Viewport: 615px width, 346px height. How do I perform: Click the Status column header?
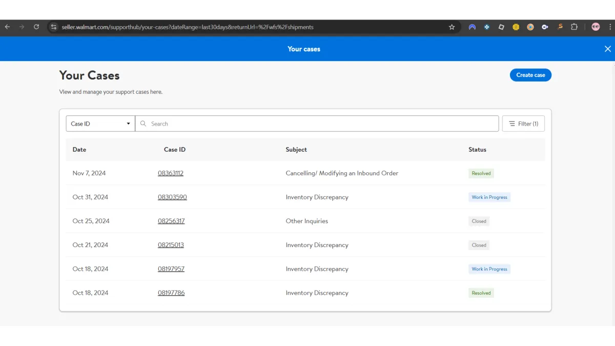pyautogui.click(x=477, y=150)
